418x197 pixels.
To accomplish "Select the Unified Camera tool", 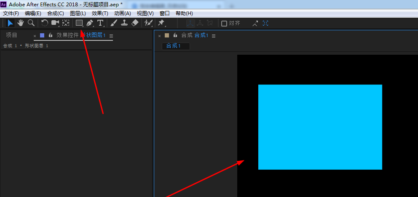I will [x=55, y=23].
